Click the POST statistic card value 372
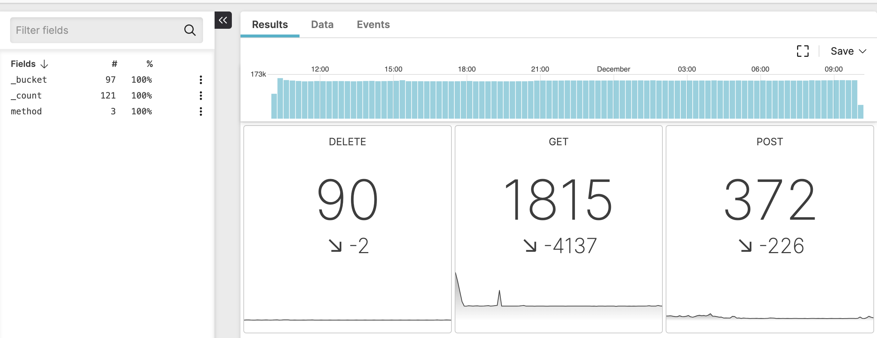 tap(769, 200)
